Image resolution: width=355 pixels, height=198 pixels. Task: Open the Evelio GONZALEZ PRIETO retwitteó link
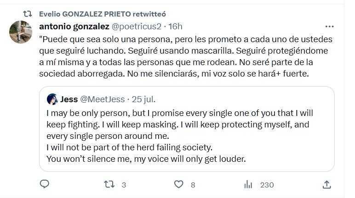[90, 14]
